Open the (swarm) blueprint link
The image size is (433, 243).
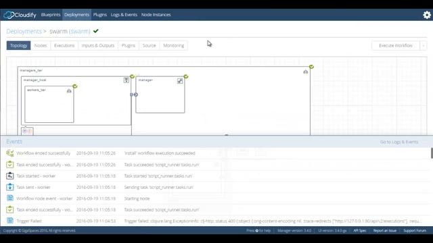point(80,32)
